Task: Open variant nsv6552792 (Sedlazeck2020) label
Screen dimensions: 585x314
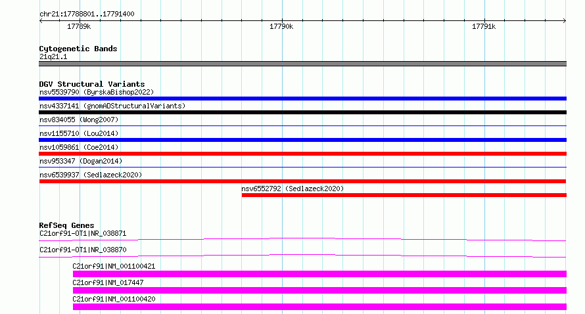Action: pos(292,189)
